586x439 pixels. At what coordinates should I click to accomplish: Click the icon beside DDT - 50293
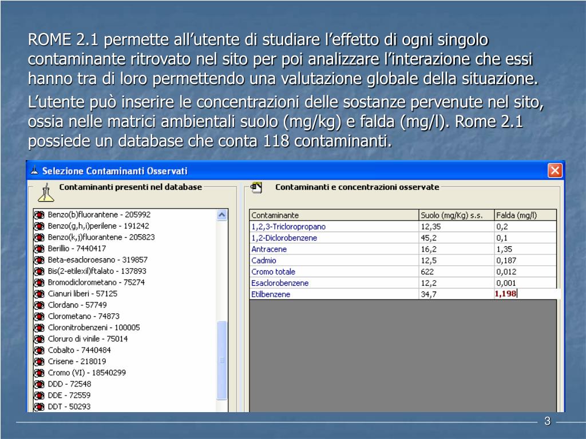coord(39,406)
